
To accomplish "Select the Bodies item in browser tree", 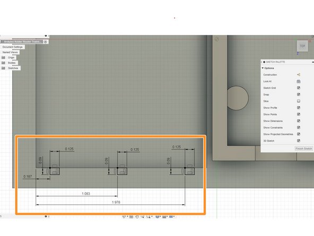I will pos(12,63).
